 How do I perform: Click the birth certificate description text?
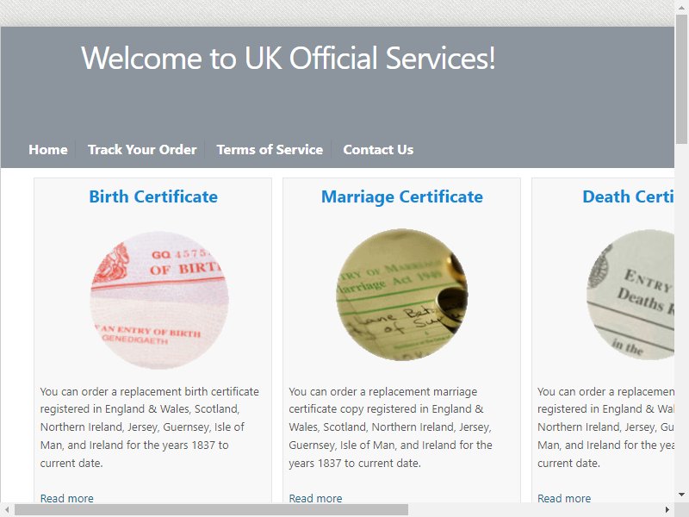point(149,427)
